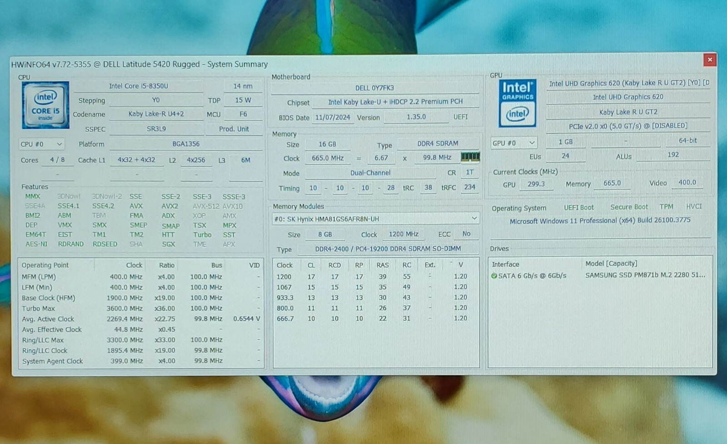Click the GPU memory 1 GB value
Viewport: 727px width, 444px height.
(566, 142)
